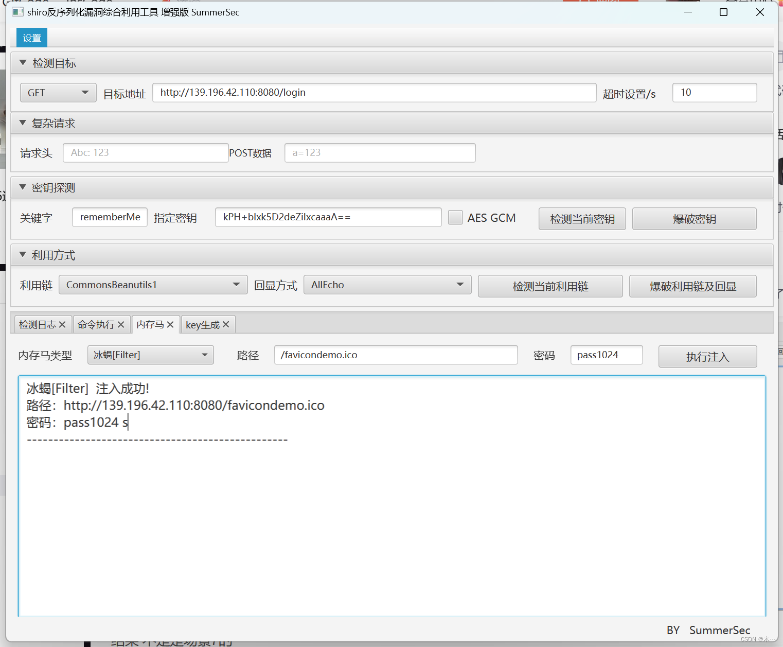Close the 检测日志 tab
The image size is (783, 647).
62,325
